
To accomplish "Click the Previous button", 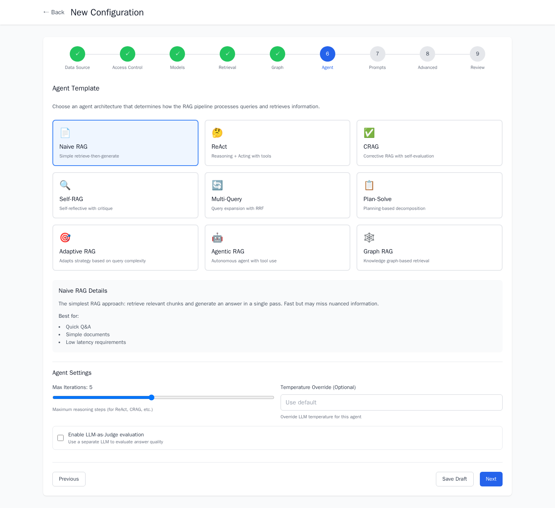I will 69,479.
